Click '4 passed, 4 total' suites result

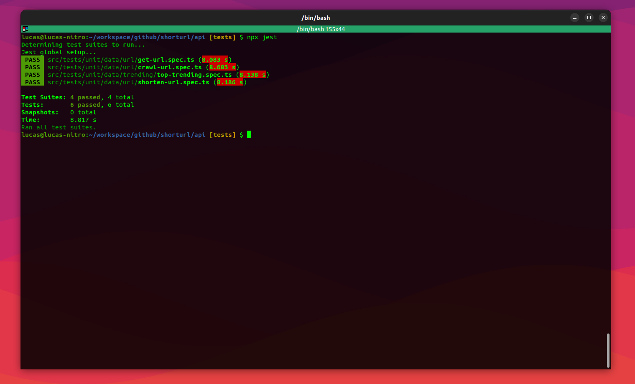tap(102, 97)
